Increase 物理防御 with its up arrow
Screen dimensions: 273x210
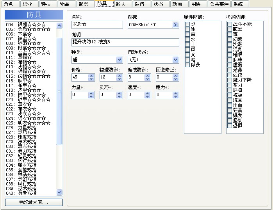tap(119, 76)
